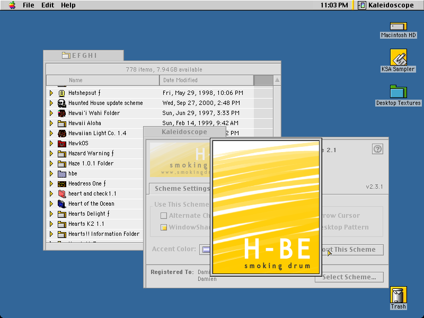Expand the HawkOS folder
424x318 pixels.
click(x=51, y=143)
